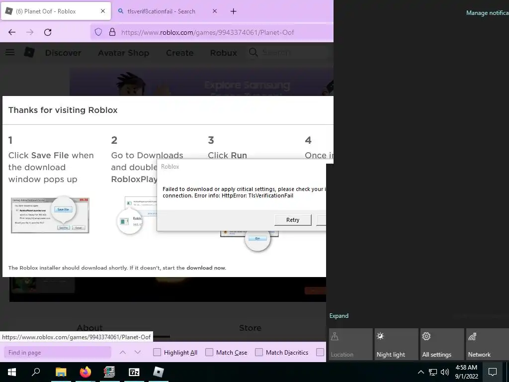Open the Roblox hamburger menu

[x=10, y=52]
